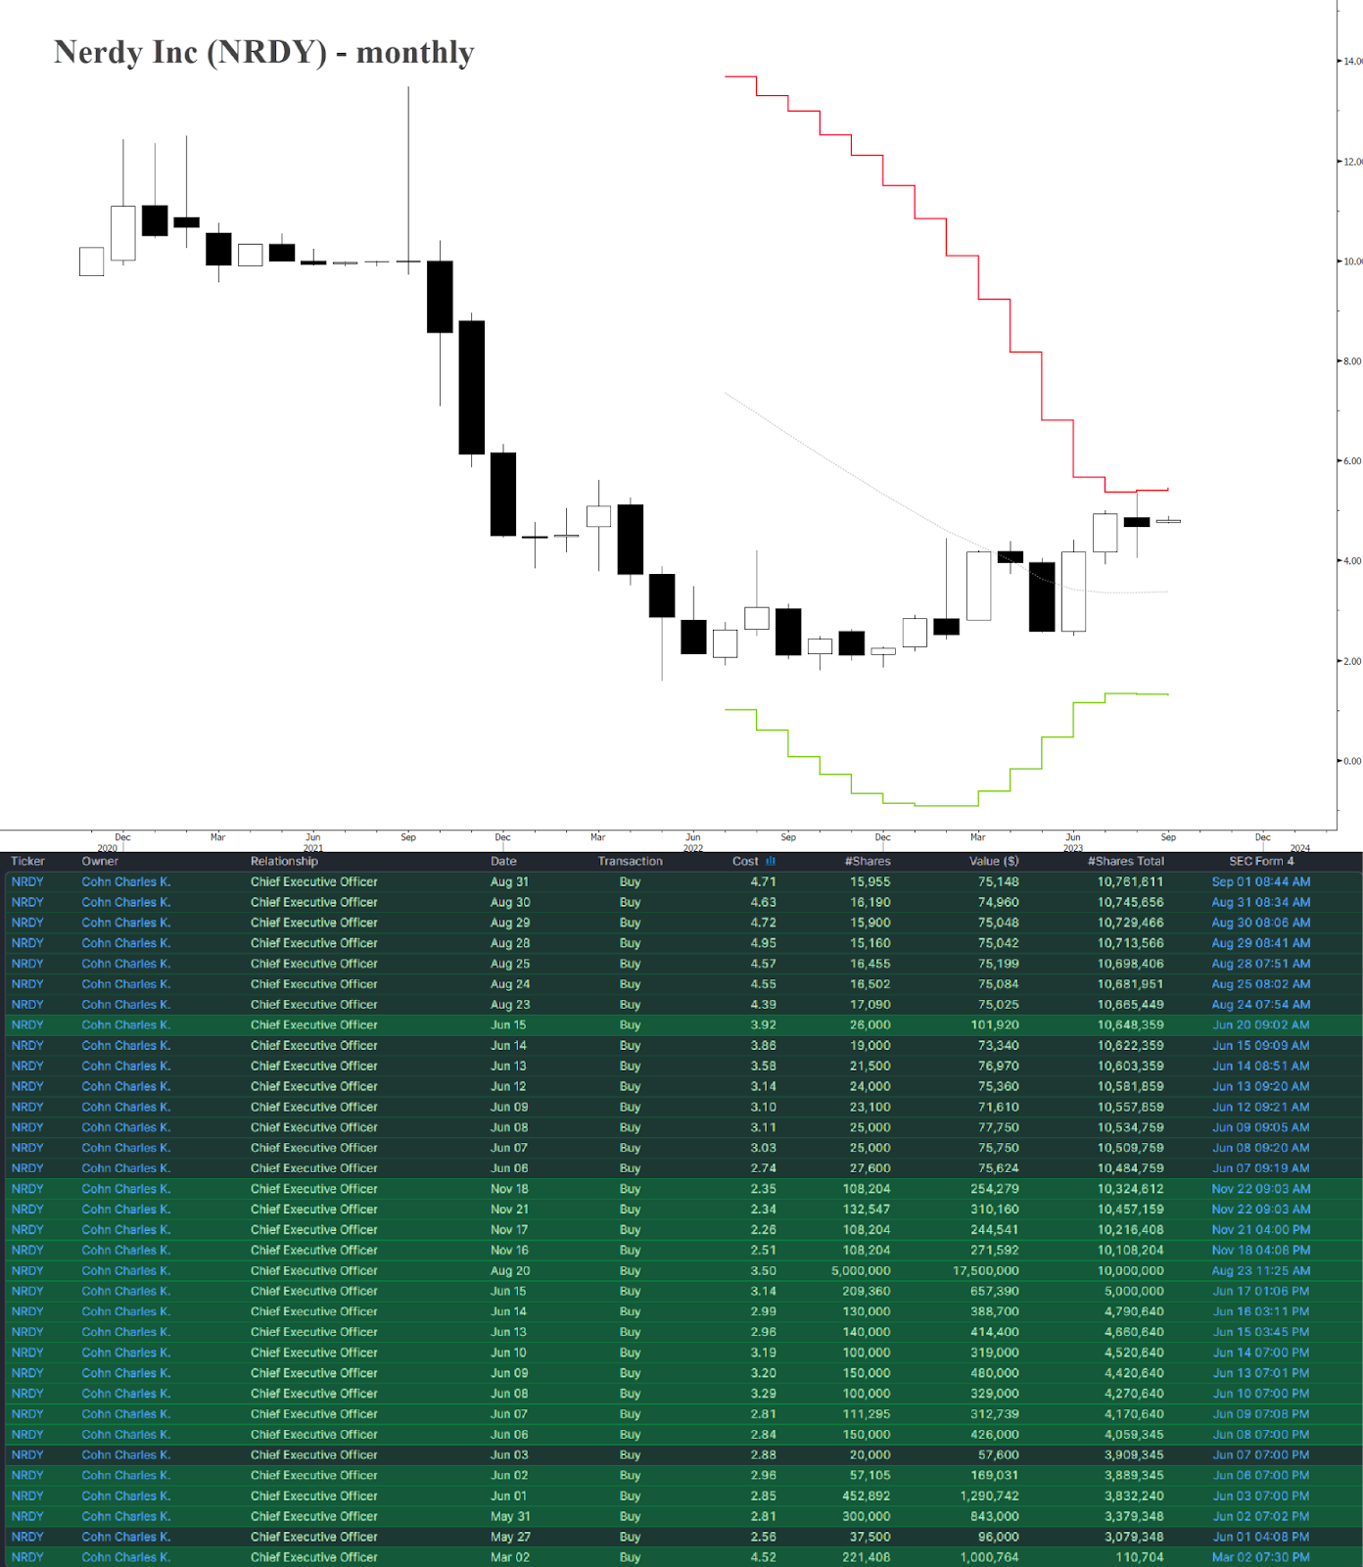Select the 10,729,466 shares total cell

click(1131, 924)
